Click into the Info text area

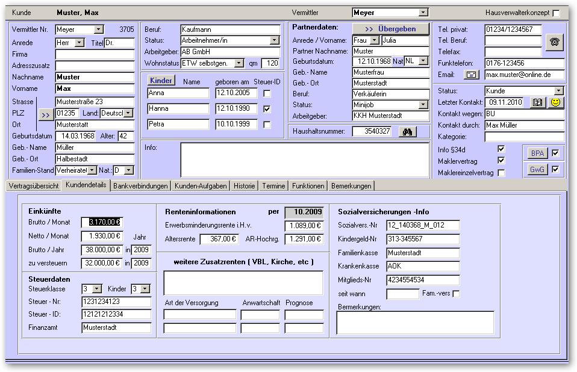[x=304, y=160]
